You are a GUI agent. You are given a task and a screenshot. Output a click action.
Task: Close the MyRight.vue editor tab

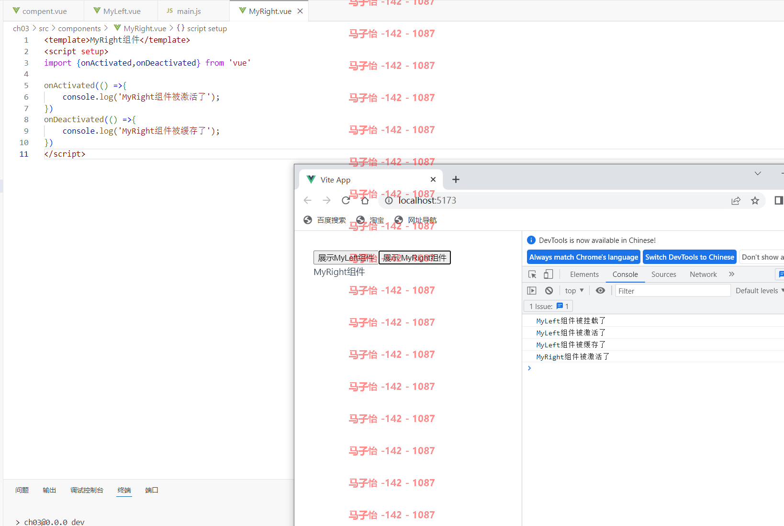pyautogui.click(x=300, y=11)
